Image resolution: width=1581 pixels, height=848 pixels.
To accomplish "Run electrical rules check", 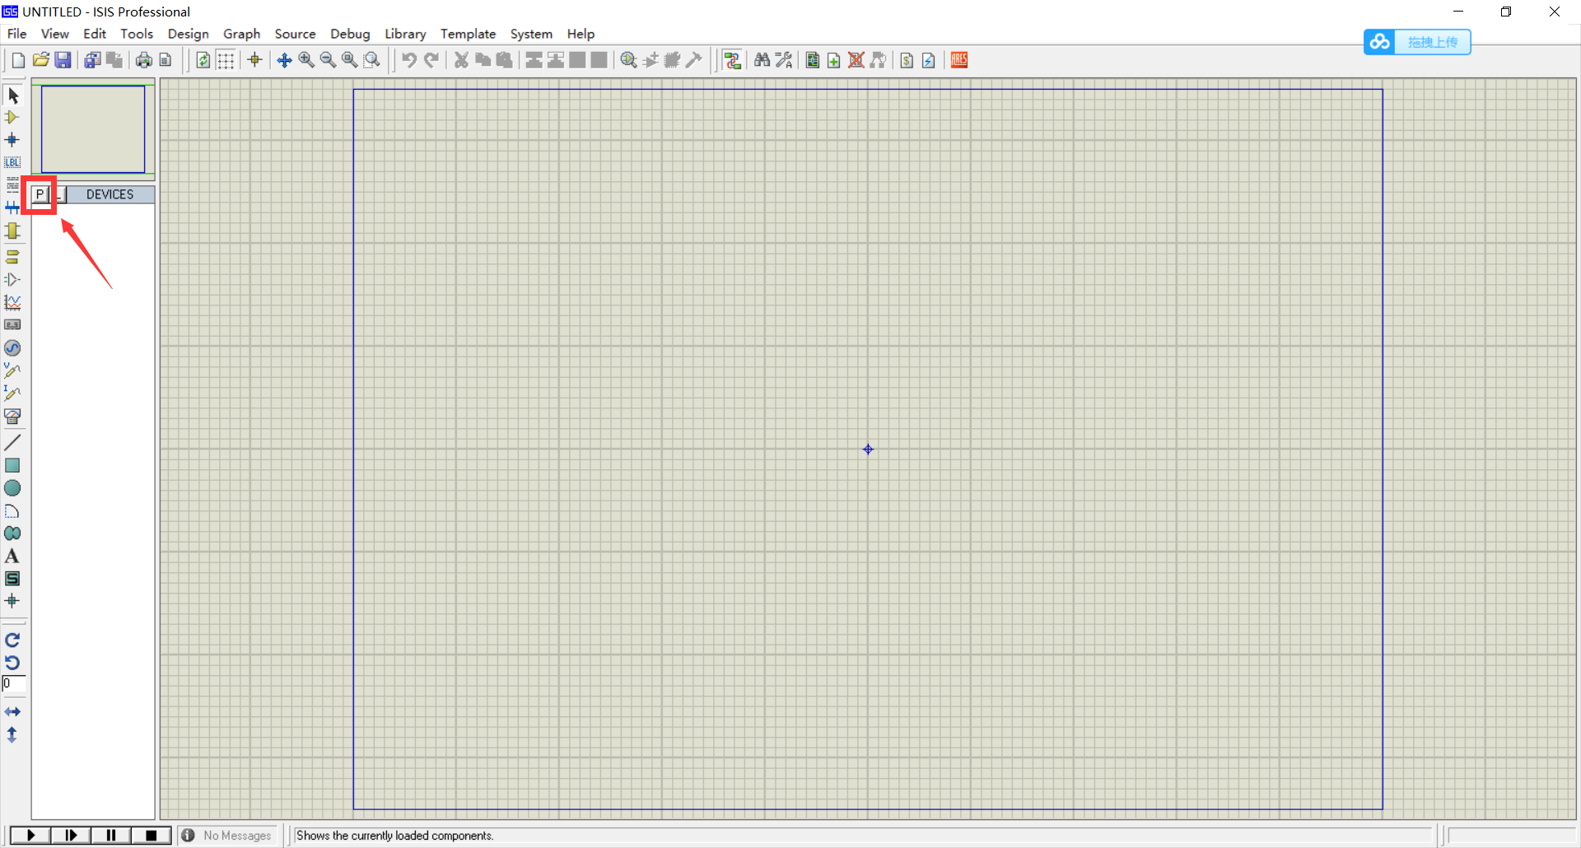I will 929,60.
